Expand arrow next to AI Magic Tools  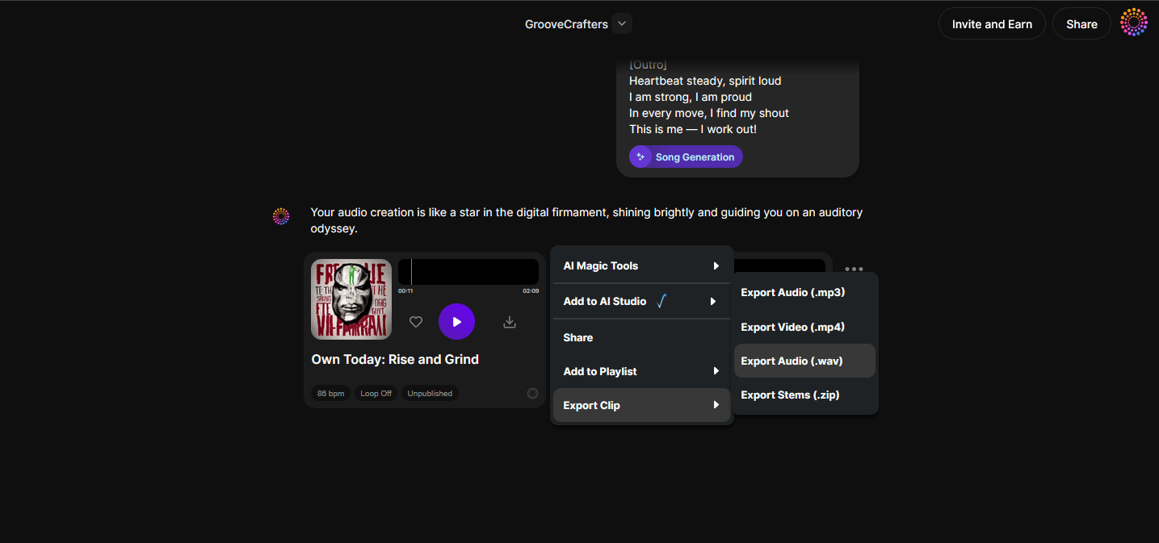pyautogui.click(x=716, y=265)
